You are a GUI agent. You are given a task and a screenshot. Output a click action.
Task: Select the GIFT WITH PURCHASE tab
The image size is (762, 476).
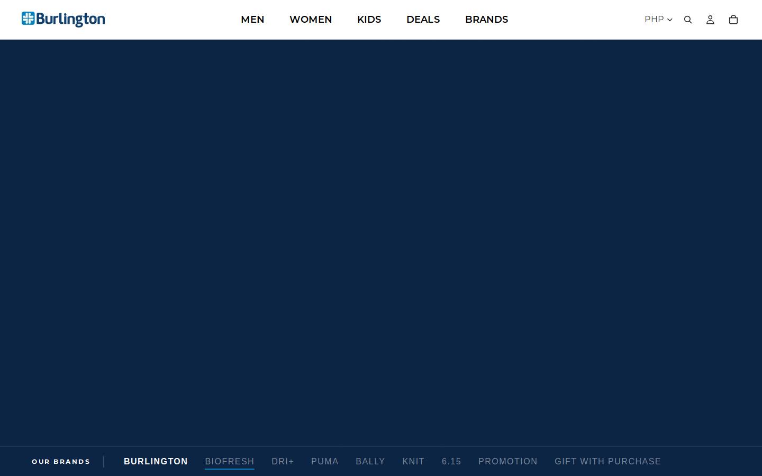pyautogui.click(x=607, y=461)
